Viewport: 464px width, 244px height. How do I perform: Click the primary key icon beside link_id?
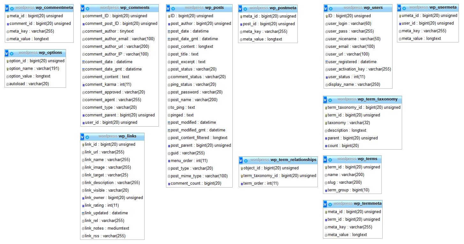[x=84, y=144]
